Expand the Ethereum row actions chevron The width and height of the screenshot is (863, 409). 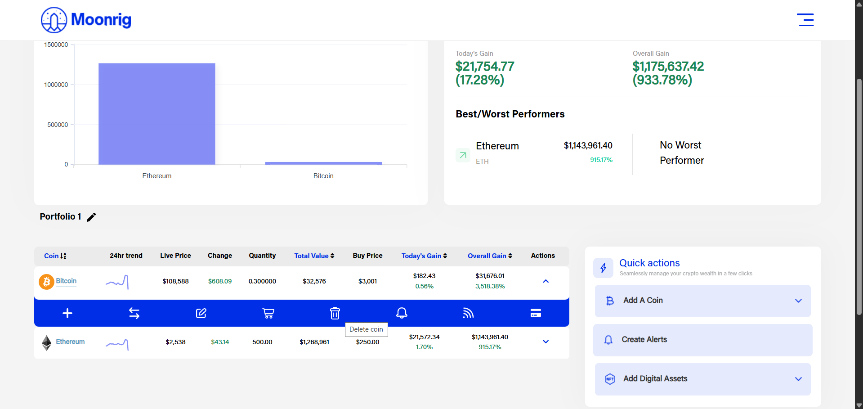(546, 342)
